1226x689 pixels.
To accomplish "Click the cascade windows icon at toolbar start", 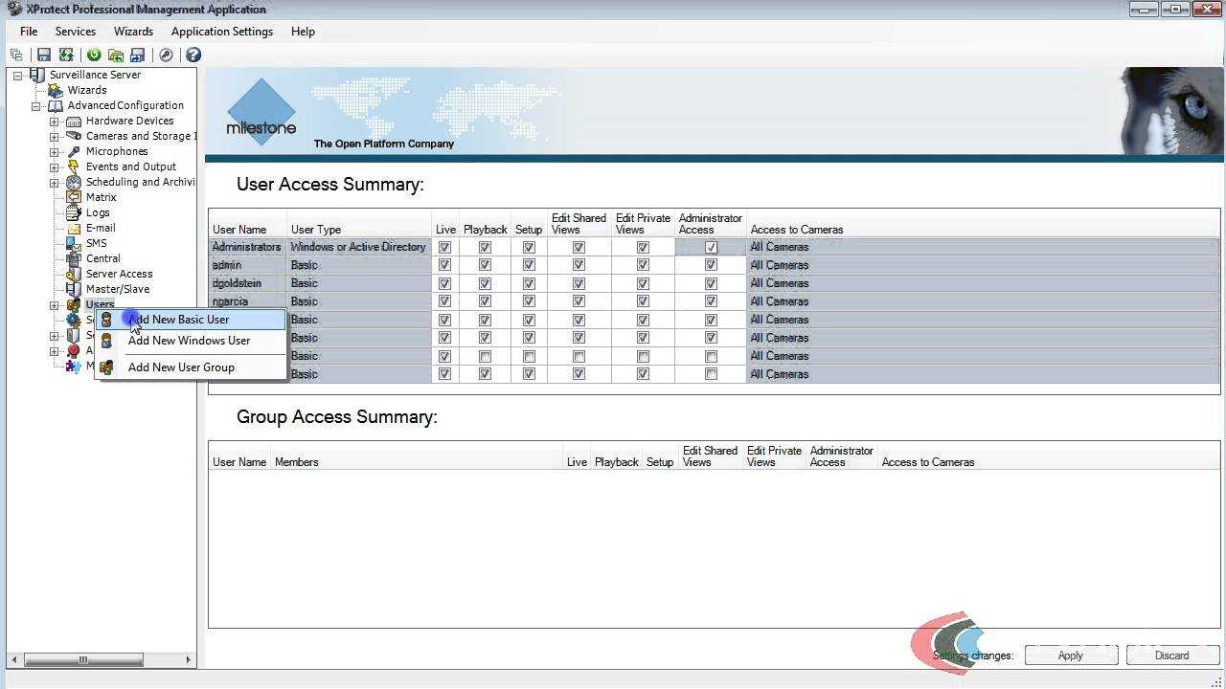I will 16,56.
